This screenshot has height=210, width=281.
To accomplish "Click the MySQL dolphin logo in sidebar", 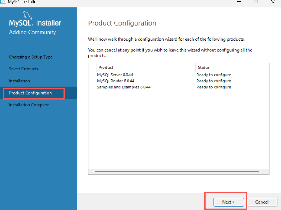I will coord(28,15).
